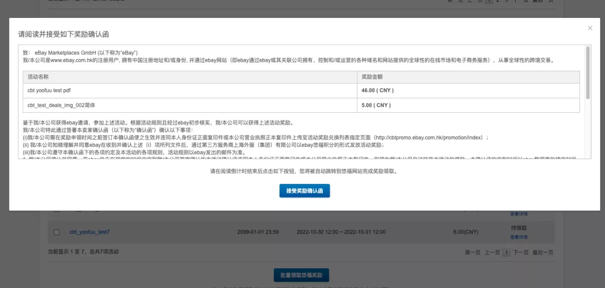This screenshot has height=288, width=605.
Task: Check the checkbox next to cbt_yoofuu_test7
Action: (x=57, y=232)
